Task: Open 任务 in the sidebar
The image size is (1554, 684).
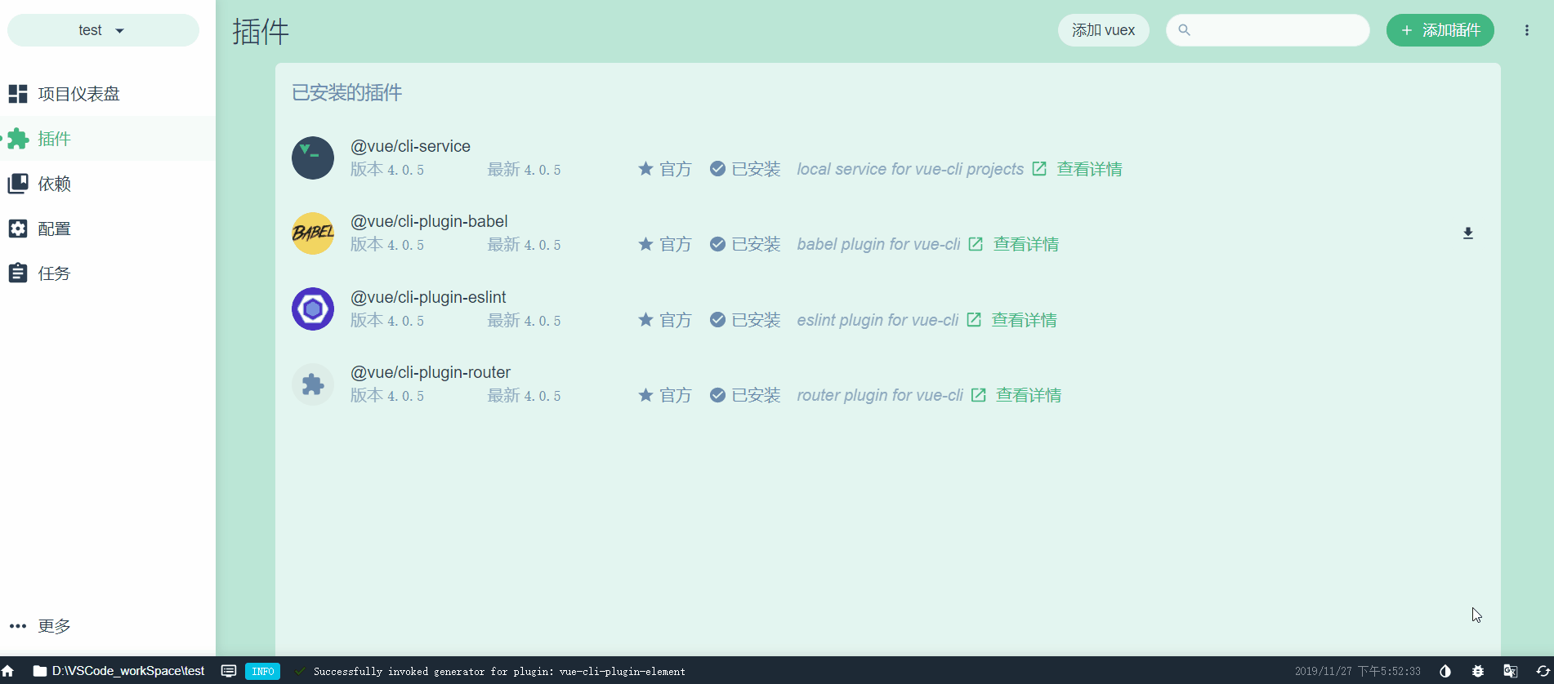Action: (108, 273)
